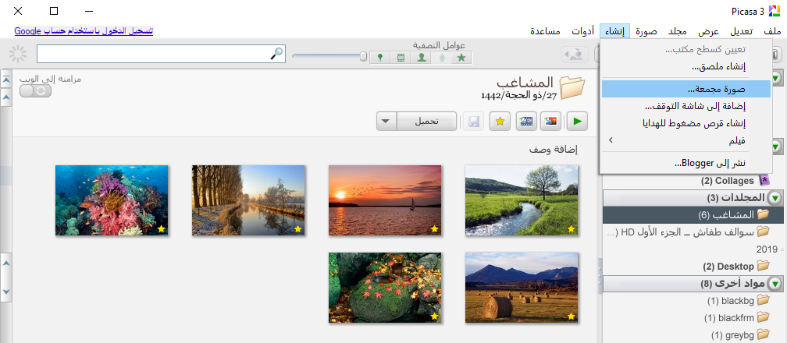Screen dimensions: 787x343
Task: Choose صورة مجمعة from the menu
Action: click(x=686, y=90)
